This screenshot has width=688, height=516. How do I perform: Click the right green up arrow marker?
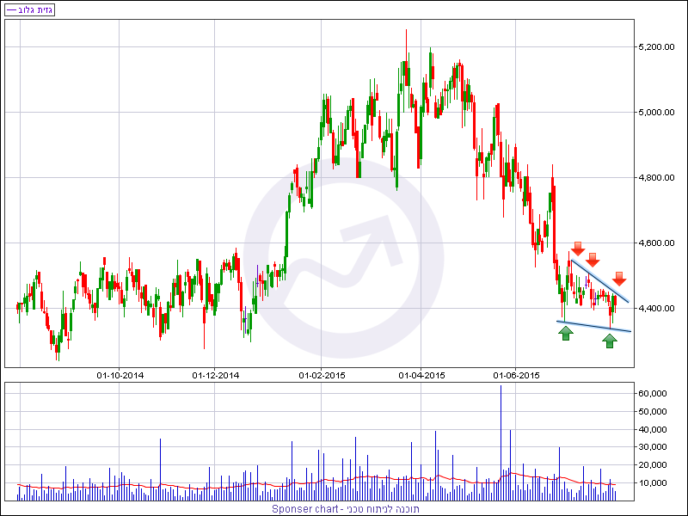pyautogui.click(x=610, y=341)
